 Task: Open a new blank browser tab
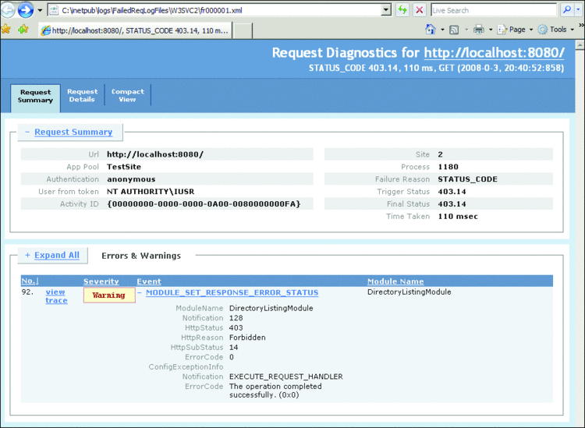(x=243, y=30)
